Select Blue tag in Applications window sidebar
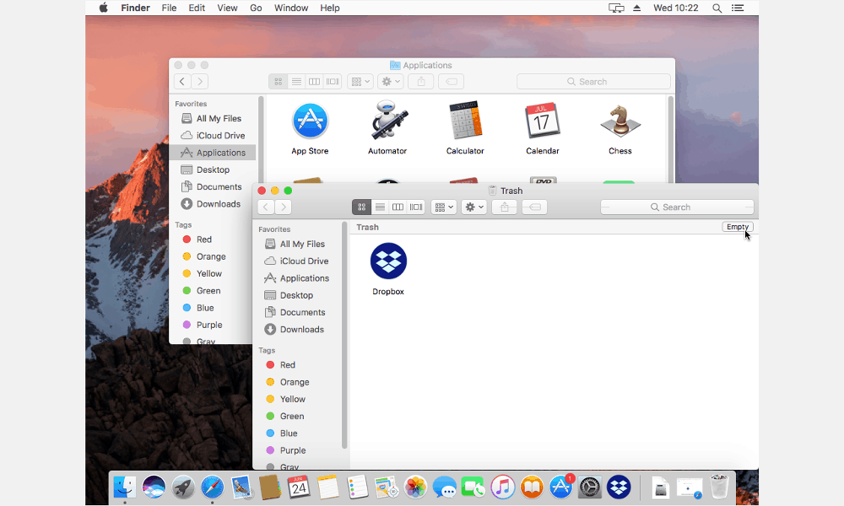 (198, 308)
